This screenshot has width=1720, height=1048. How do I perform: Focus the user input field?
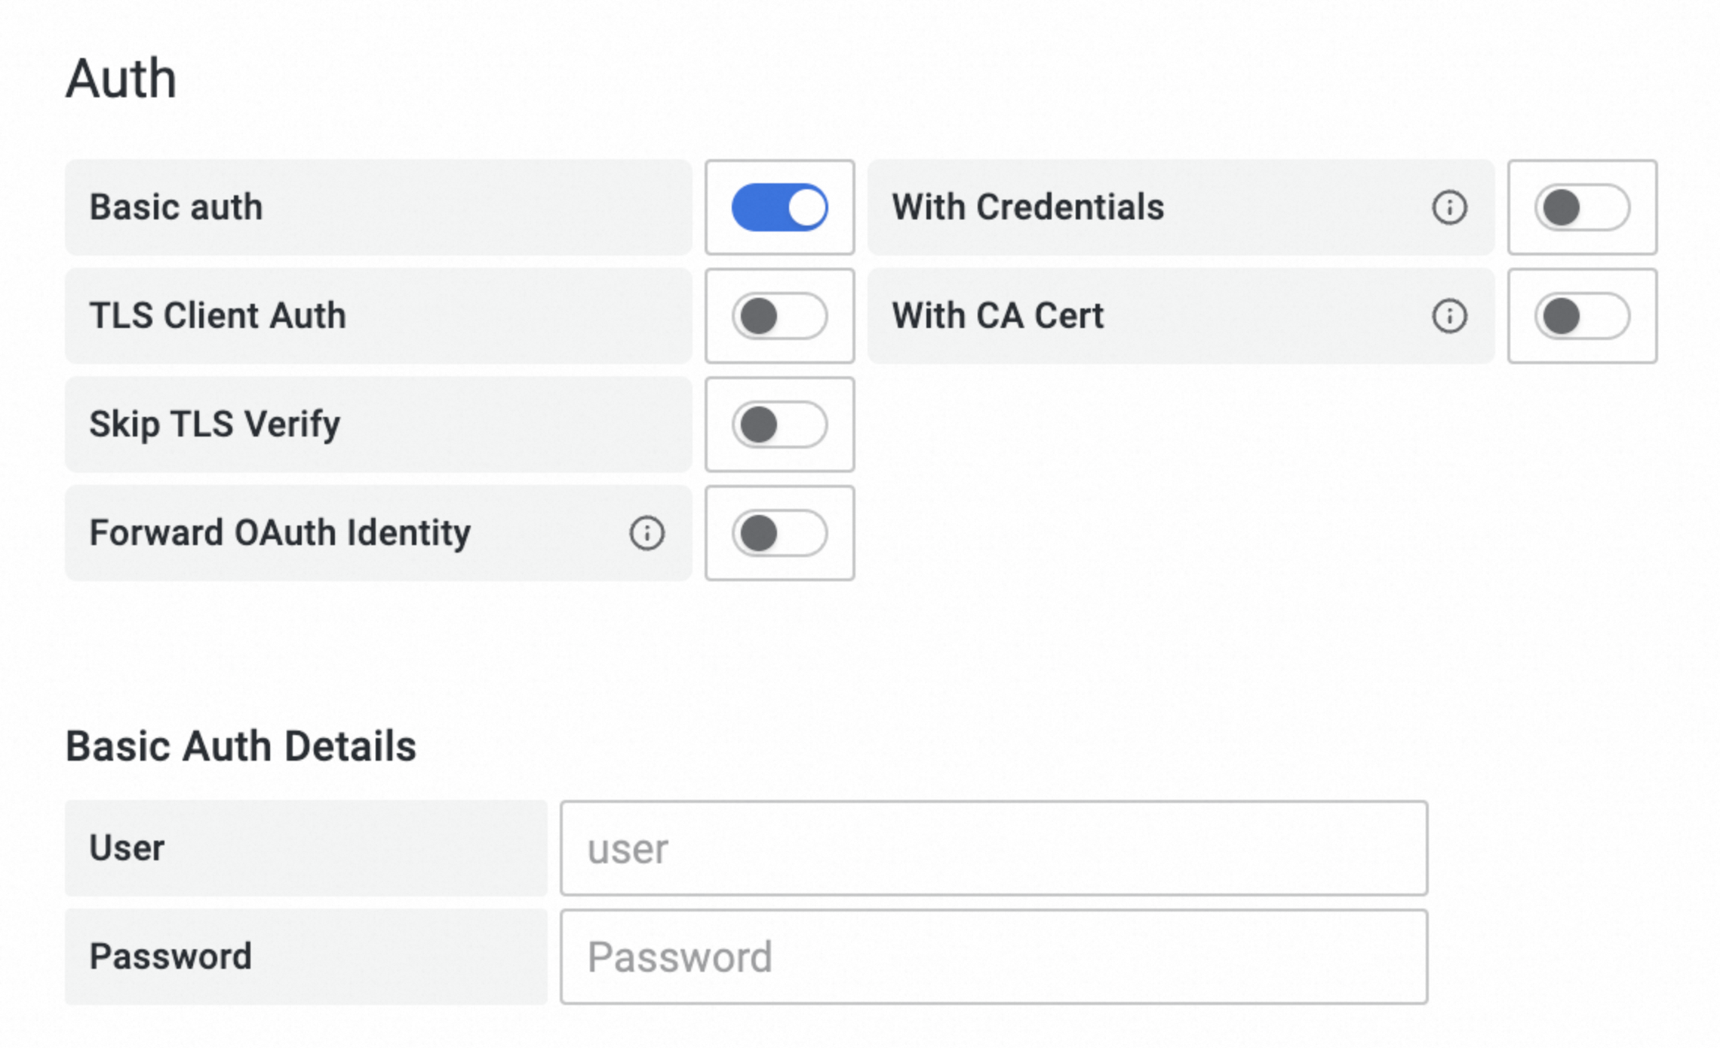994,848
